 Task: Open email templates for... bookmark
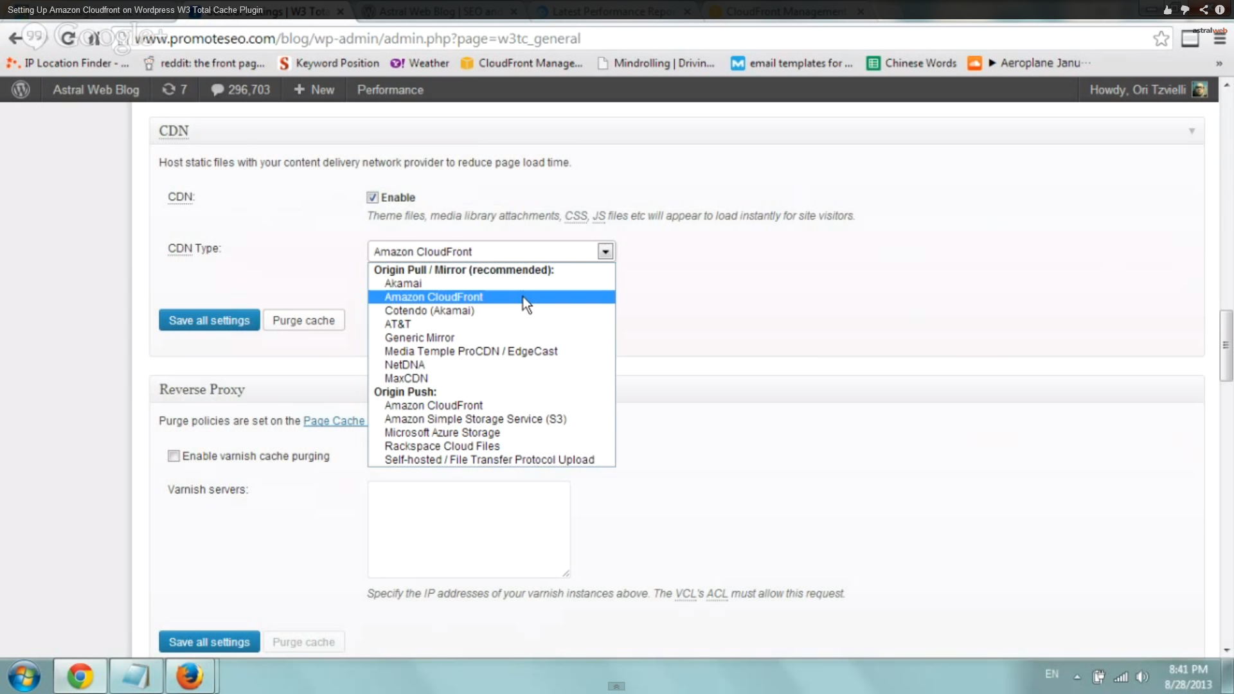pos(792,63)
